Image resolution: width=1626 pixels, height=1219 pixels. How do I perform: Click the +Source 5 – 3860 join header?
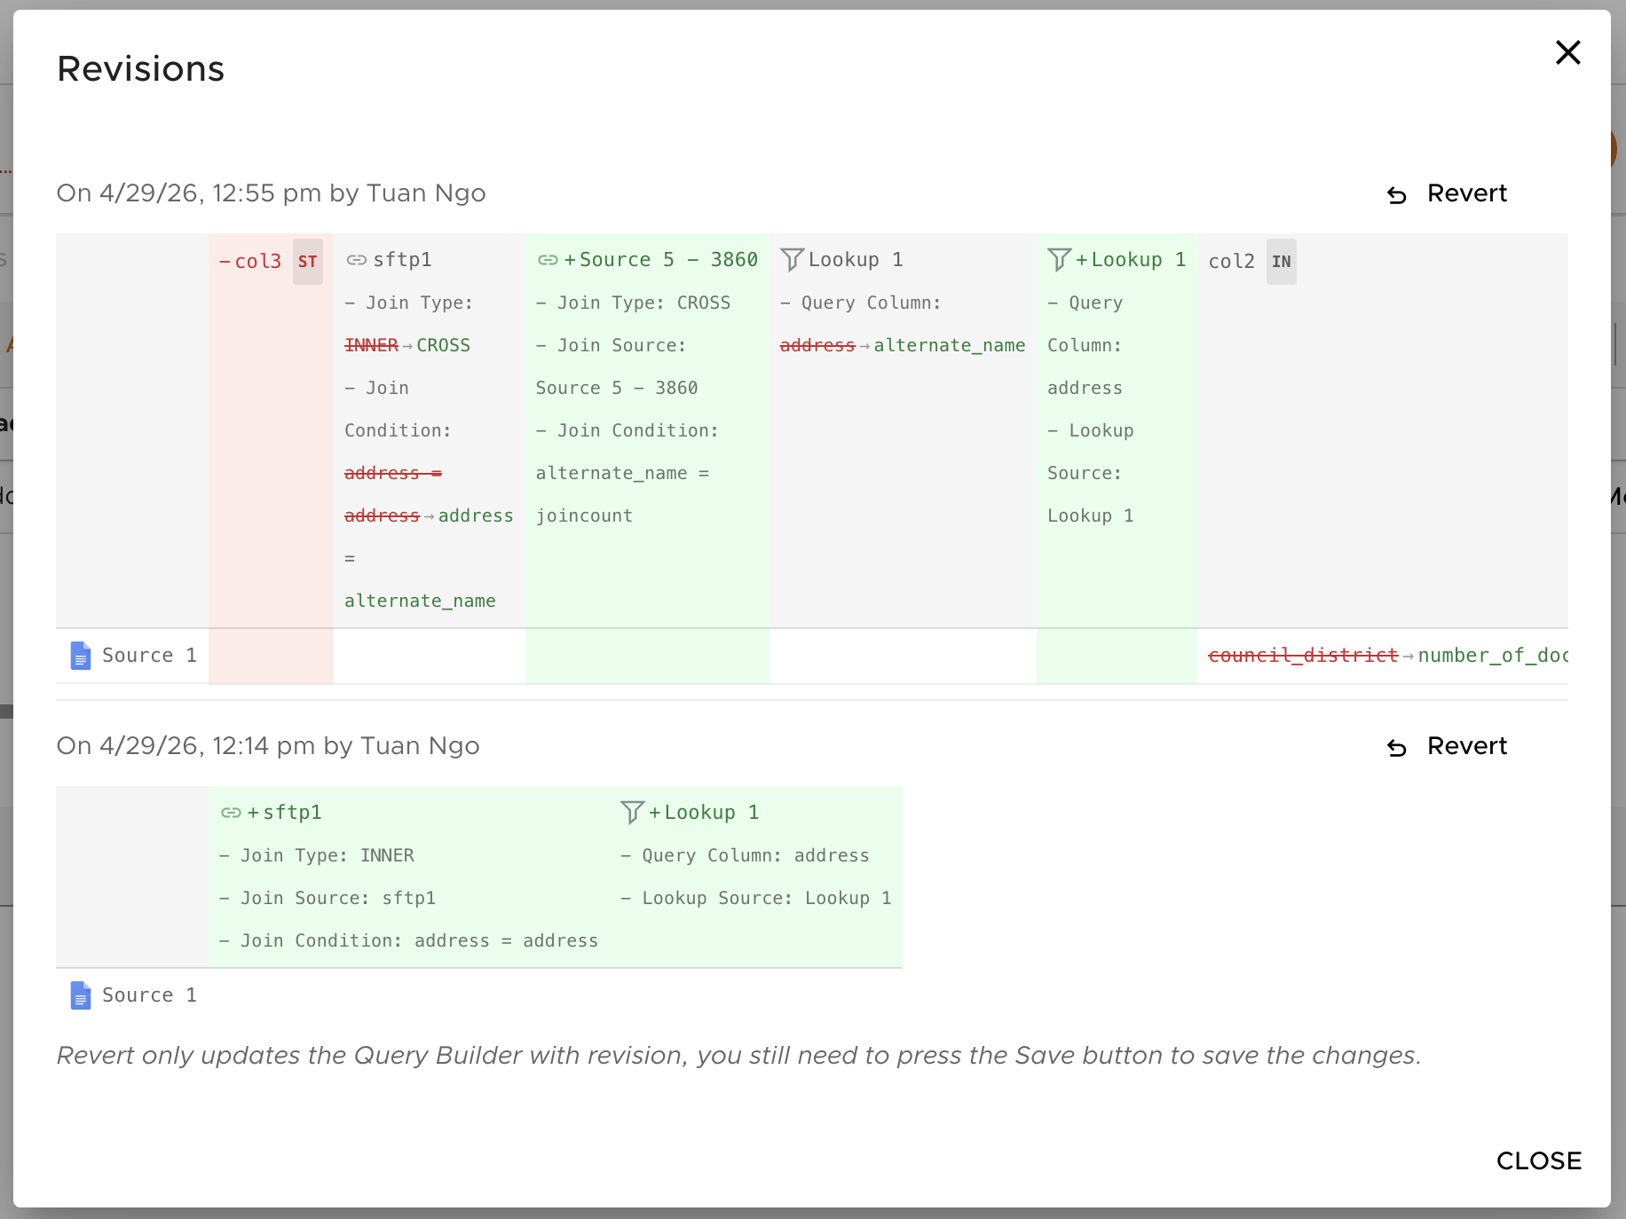click(660, 260)
